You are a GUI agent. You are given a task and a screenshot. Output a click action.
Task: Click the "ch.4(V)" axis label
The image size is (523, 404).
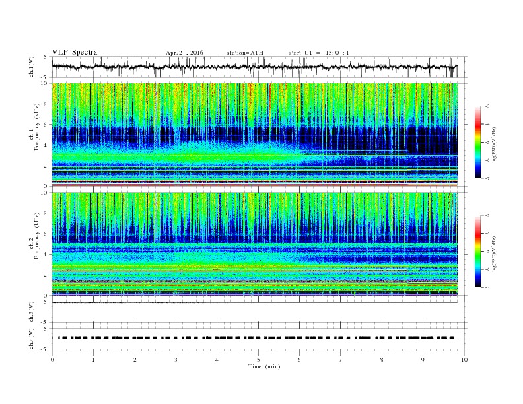31,339
